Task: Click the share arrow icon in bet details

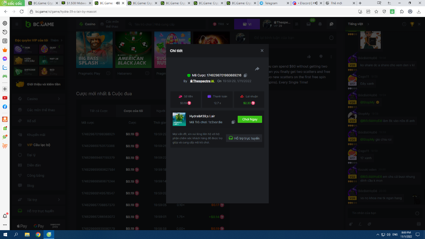Action: click(257, 69)
